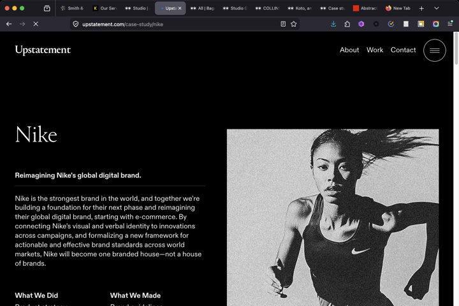The width and height of the screenshot is (459, 306).
Task: Stop loading the page
Action: 36,24
